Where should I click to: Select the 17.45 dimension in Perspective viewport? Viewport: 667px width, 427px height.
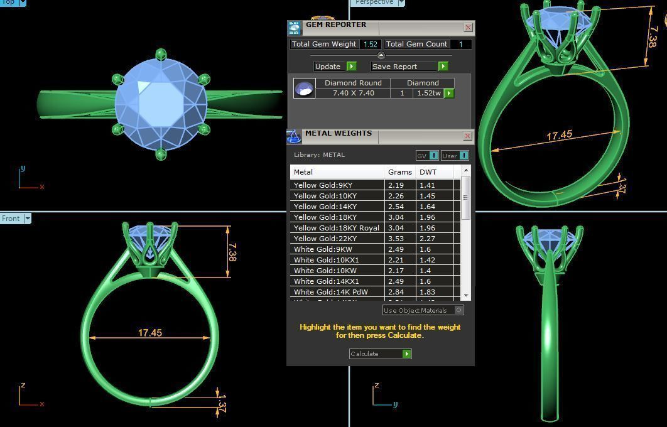click(559, 136)
